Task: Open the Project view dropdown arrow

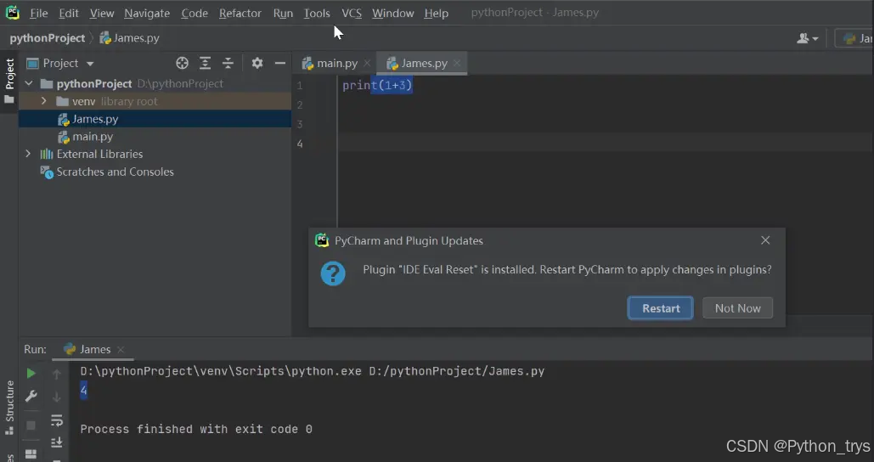Action: click(90, 64)
